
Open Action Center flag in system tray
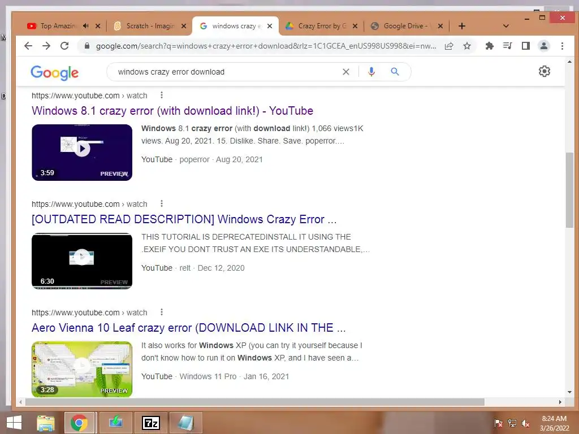(498, 423)
